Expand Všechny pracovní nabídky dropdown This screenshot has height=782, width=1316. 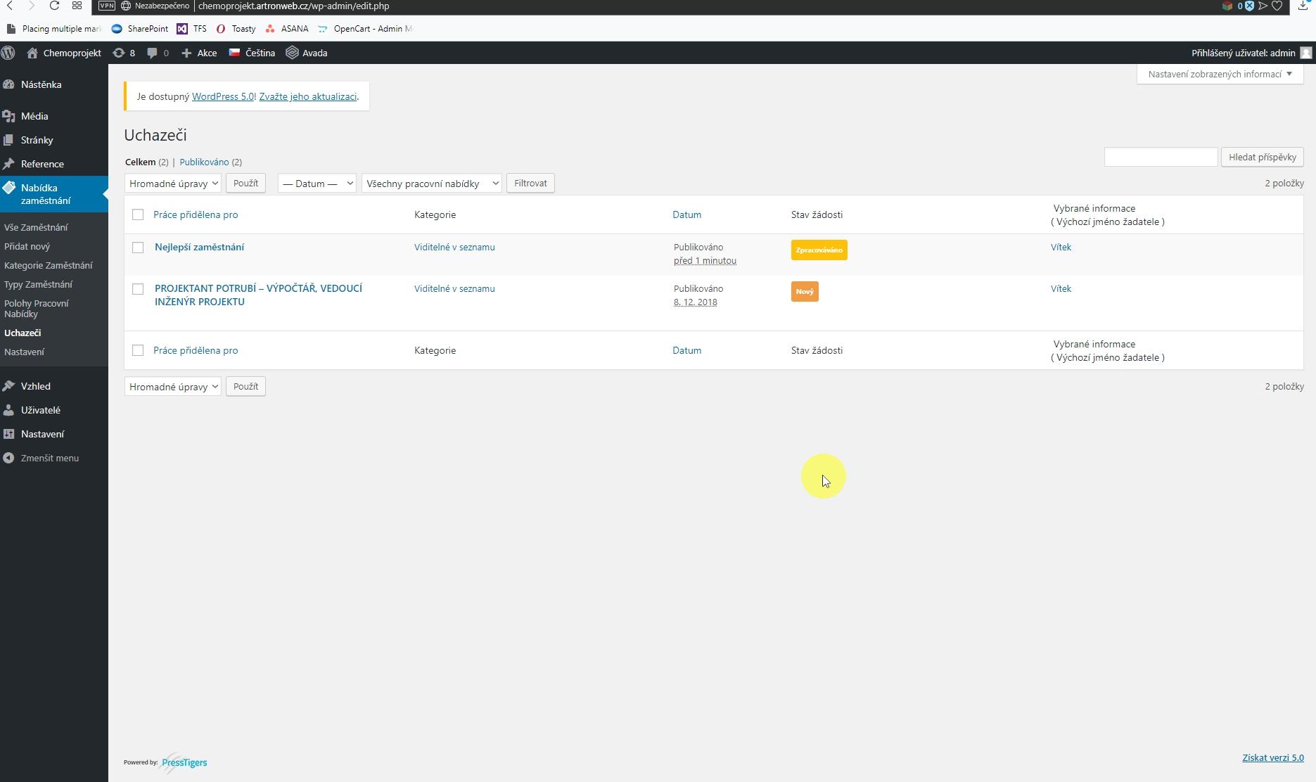click(x=431, y=184)
